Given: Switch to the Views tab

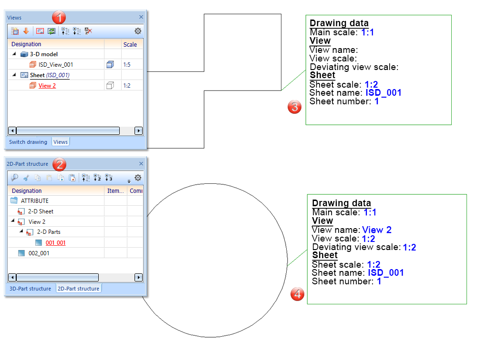Looking at the screenshot, I should [x=61, y=142].
